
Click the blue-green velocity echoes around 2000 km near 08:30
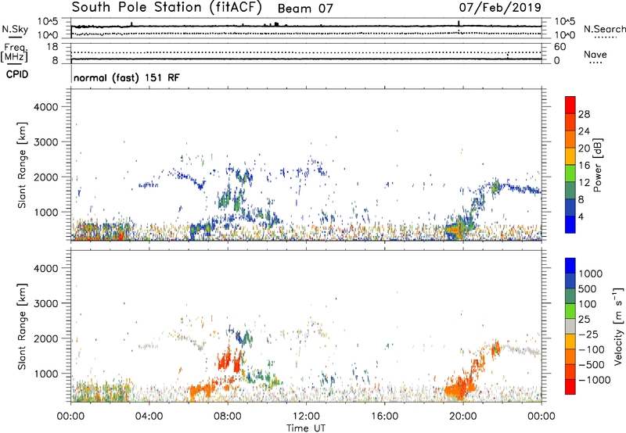click(x=242, y=338)
